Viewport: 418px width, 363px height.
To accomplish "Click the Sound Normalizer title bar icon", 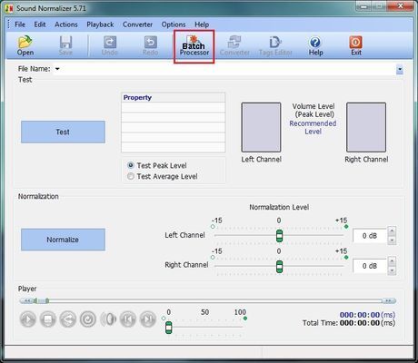I will pyautogui.click(x=9, y=8).
